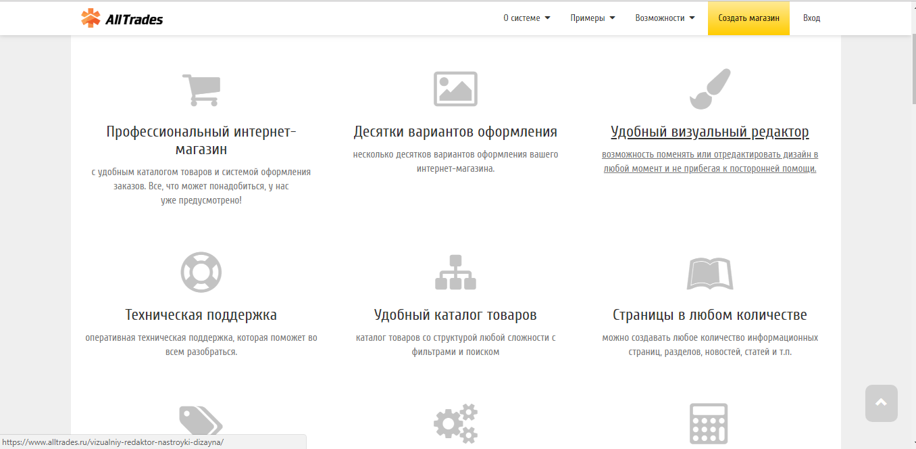Click the AllTrades logo in the header
This screenshot has height=449, width=916.
click(x=123, y=18)
